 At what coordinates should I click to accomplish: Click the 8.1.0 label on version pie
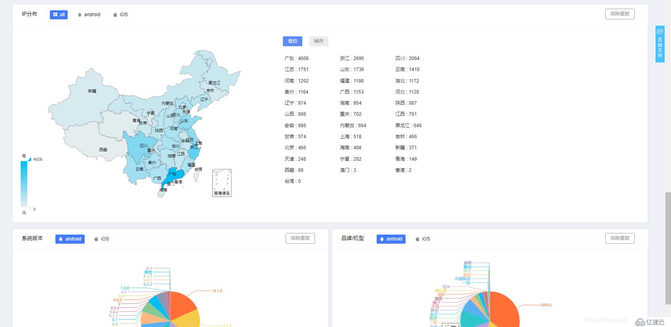[x=218, y=291]
